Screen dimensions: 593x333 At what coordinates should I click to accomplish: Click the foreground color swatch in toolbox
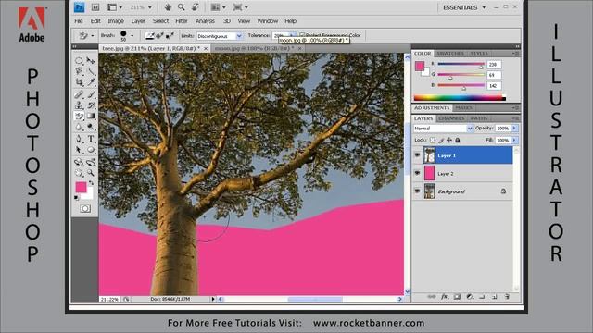(81, 187)
